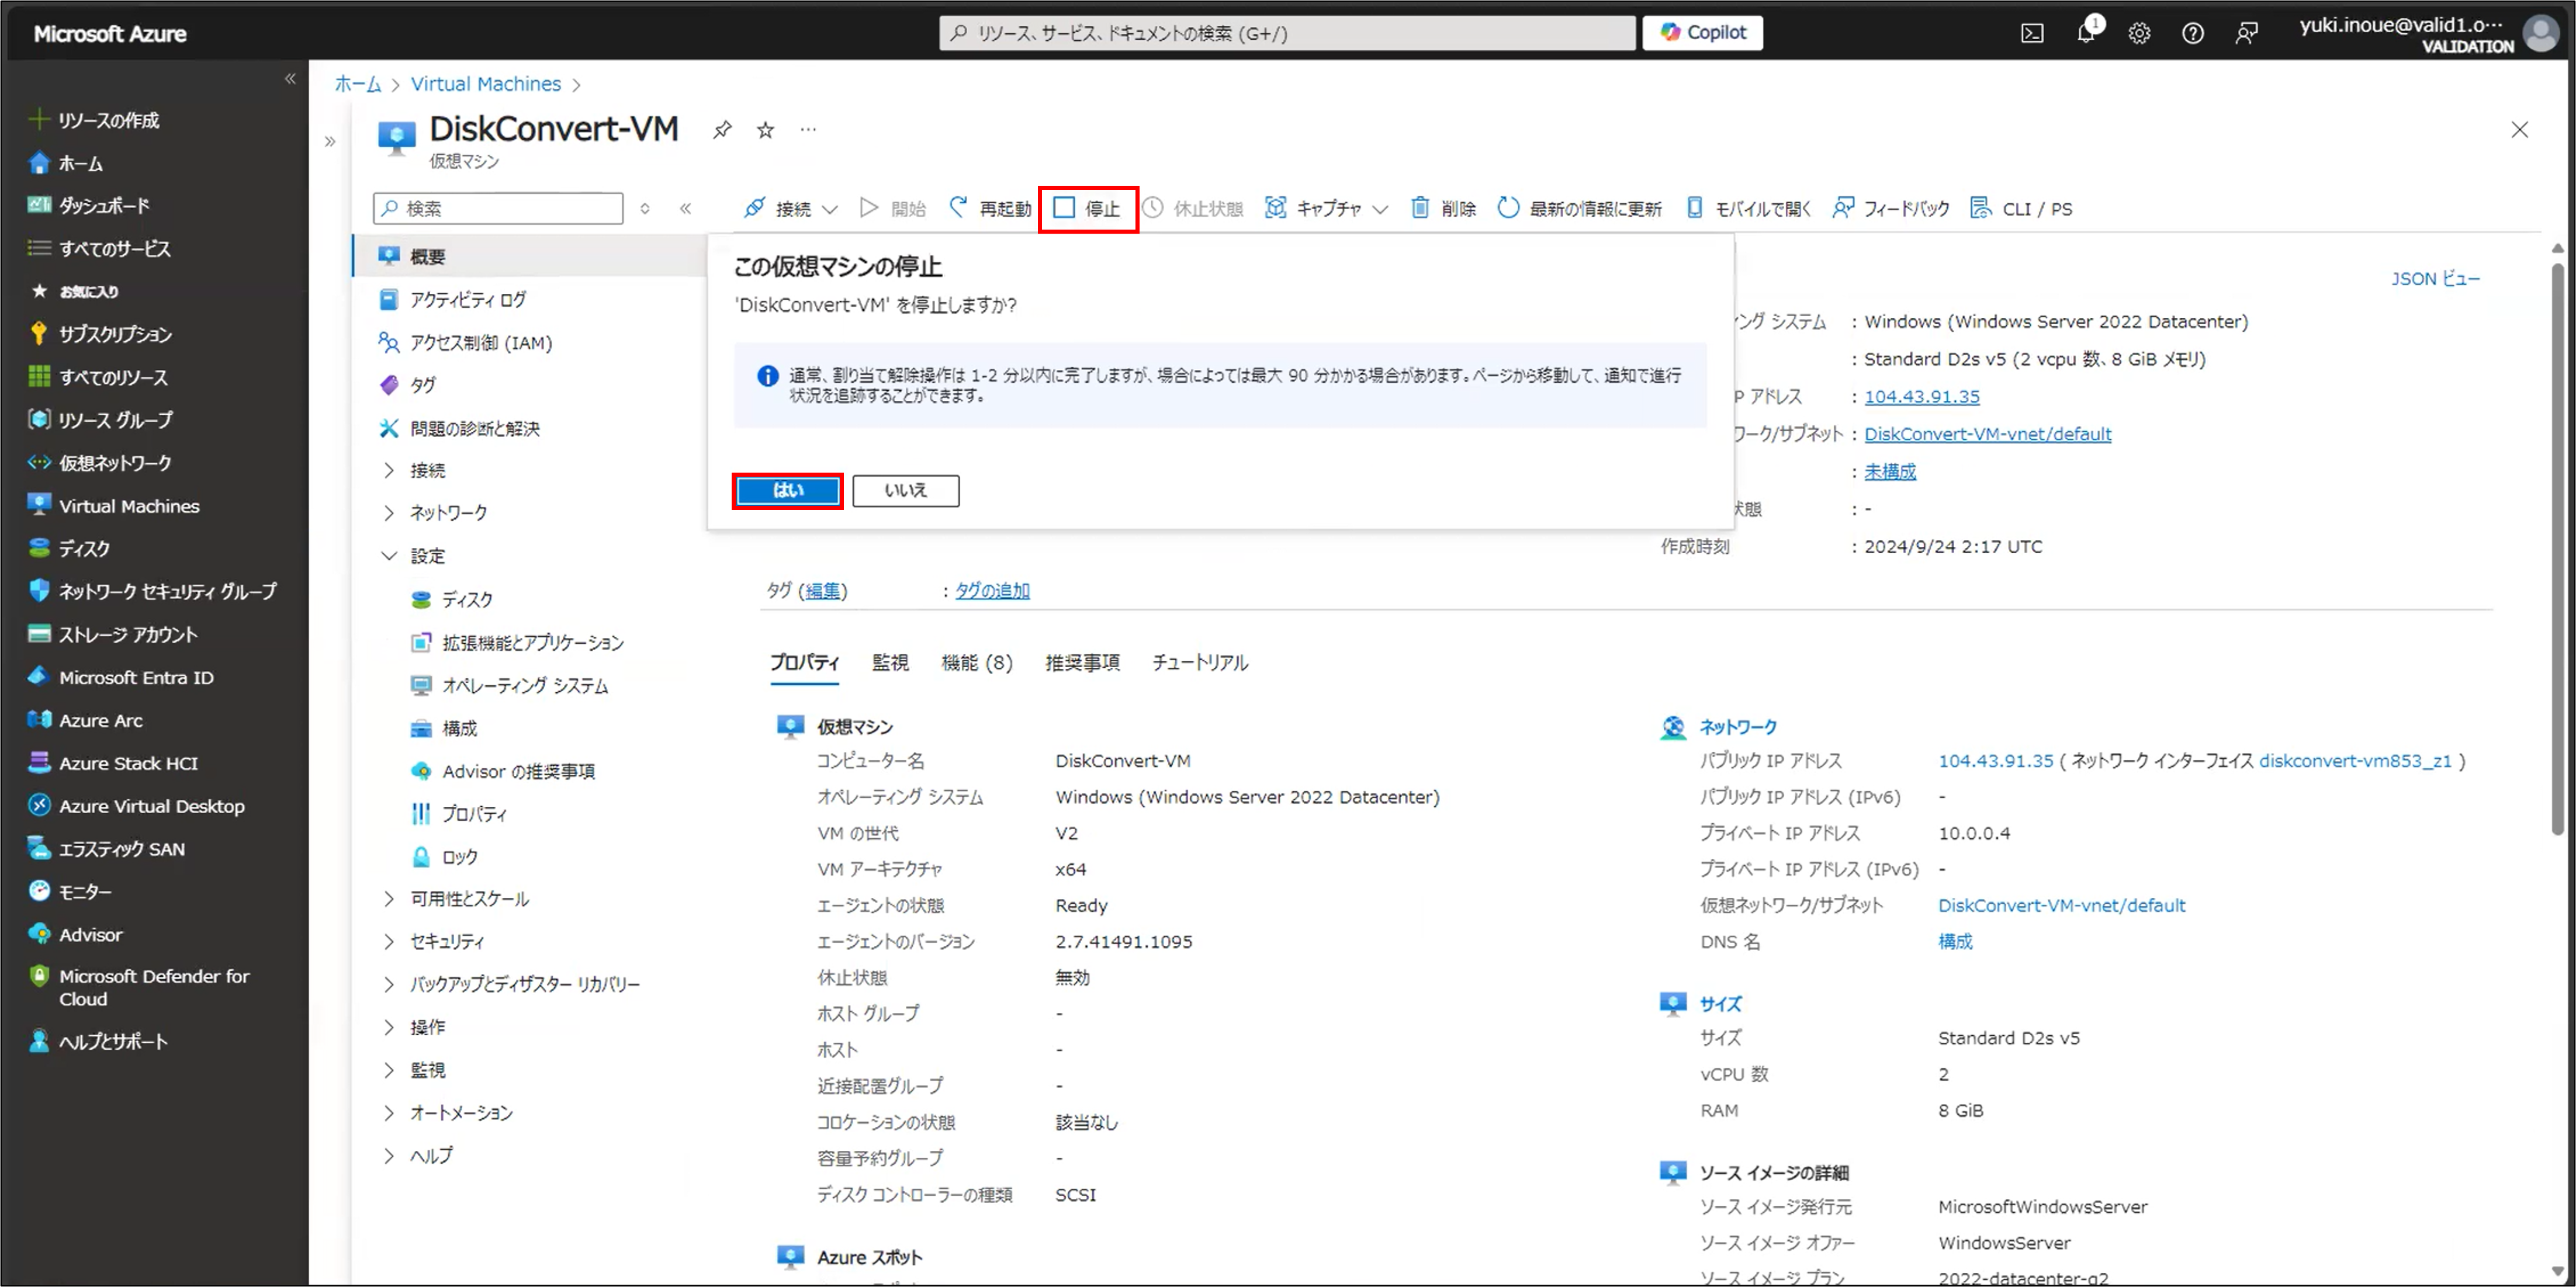This screenshot has width=2576, height=1287.
Task: Open the 接続 dropdown in toolbar
Action: [x=790, y=208]
